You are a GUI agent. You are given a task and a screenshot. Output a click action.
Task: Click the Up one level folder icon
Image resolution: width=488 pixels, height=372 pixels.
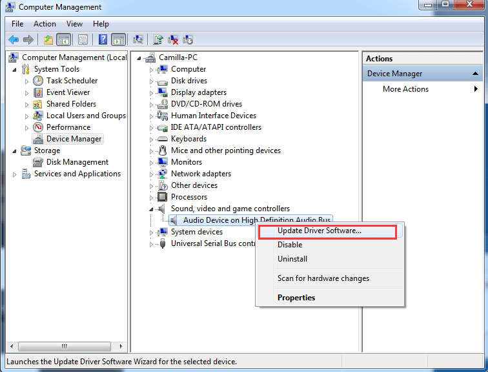tap(48, 40)
